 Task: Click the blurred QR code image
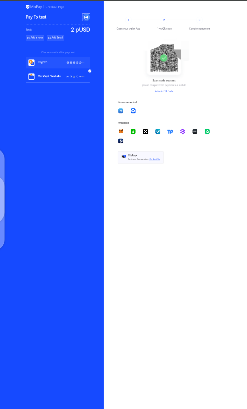(x=164, y=58)
